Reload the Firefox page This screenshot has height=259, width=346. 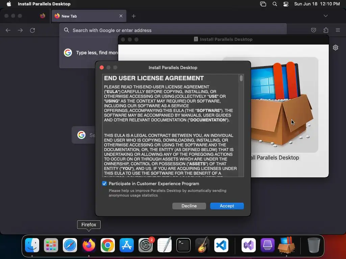(x=32, y=30)
